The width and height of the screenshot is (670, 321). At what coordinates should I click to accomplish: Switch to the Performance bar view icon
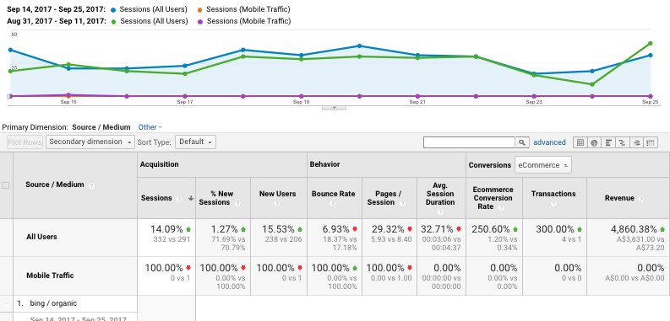[608, 142]
